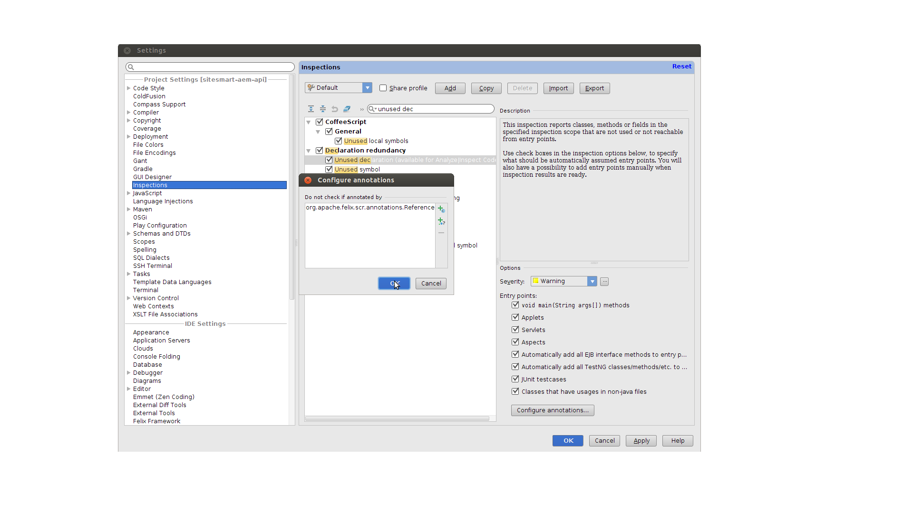Toggle the Declaration redundancy checkbox
Image resolution: width=913 pixels, height=513 pixels.
pyautogui.click(x=320, y=151)
